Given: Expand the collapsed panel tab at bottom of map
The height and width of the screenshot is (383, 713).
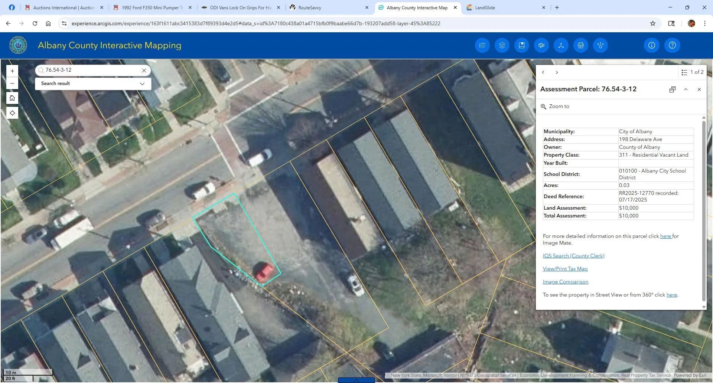Looking at the screenshot, I should 356,380.
